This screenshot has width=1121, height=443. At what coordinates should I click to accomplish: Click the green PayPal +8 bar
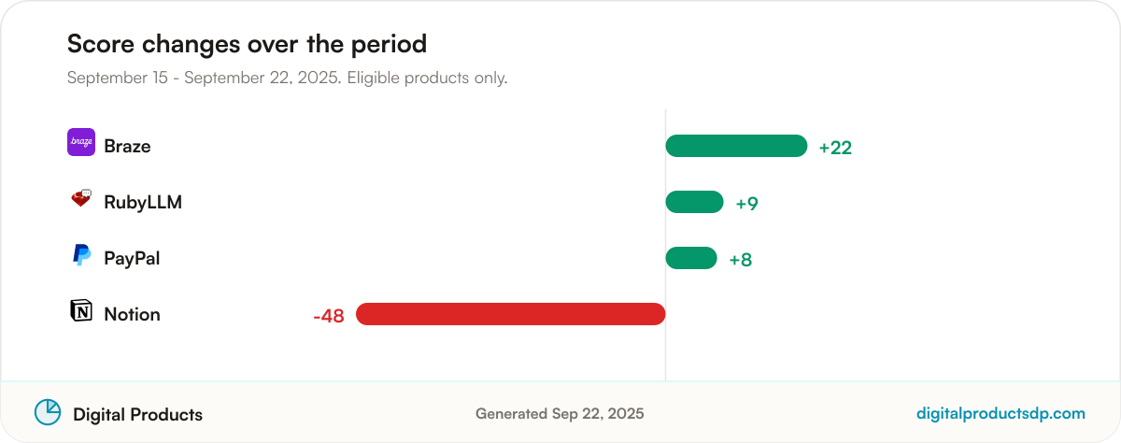coord(691,258)
